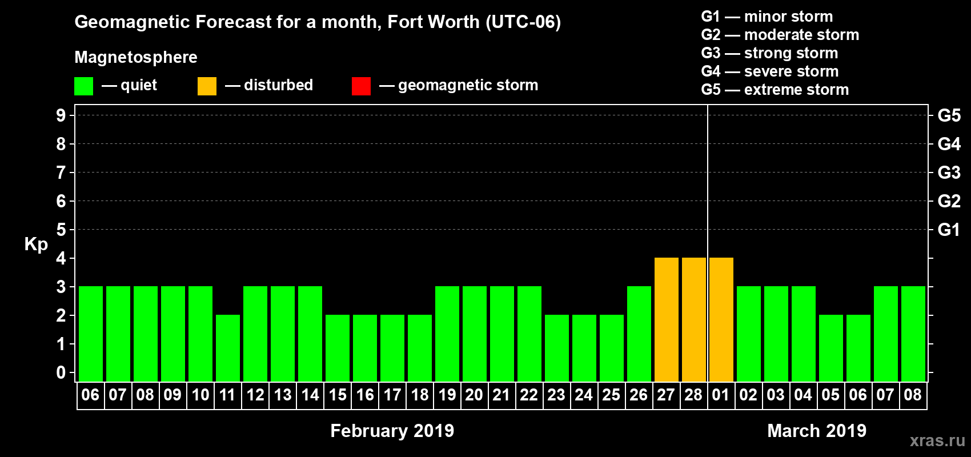Click the 'March 2019' month label
Image resolution: width=971 pixels, height=457 pixels.
817,431
